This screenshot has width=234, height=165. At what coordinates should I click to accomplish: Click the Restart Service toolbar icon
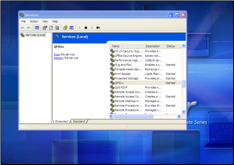click(98, 28)
